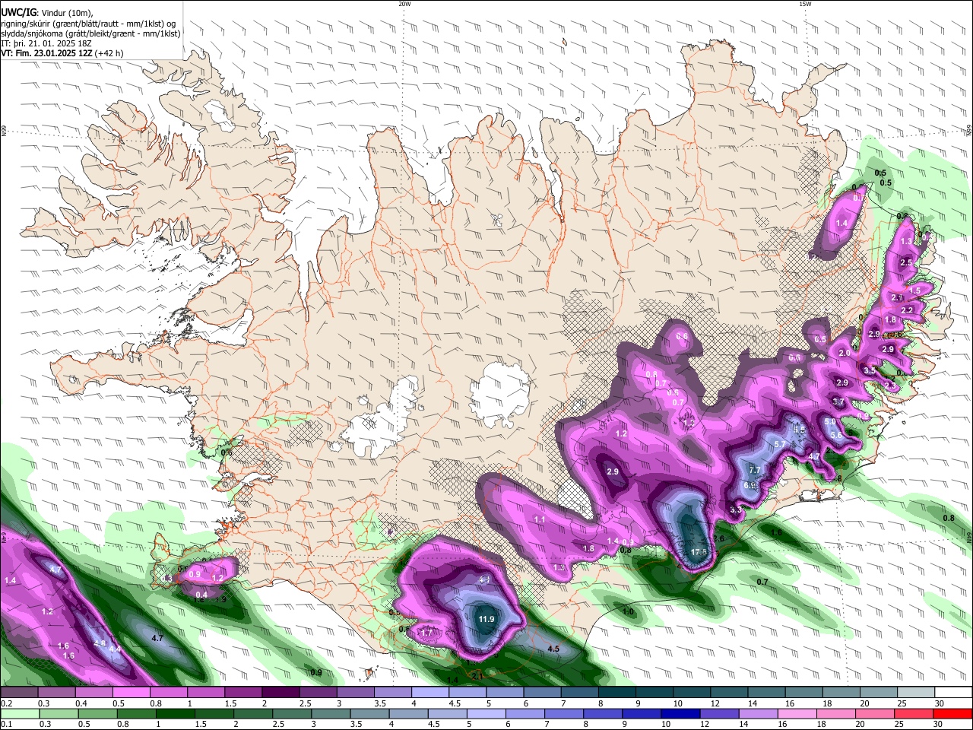973x730 pixels.
Task: Click the '15W' longitude label
Action: 805,4
